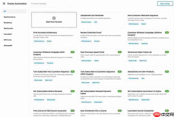
Task: Open the Learndash template category
Action: pyautogui.click(x=8, y=34)
